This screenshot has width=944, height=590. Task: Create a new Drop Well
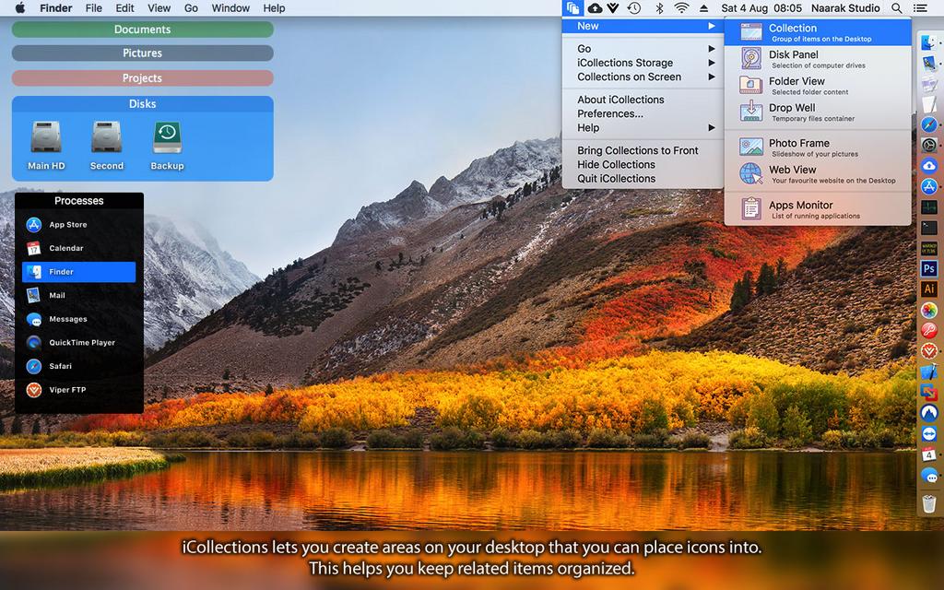pyautogui.click(x=818, y=112)
